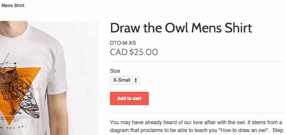
Task: Click the divider line below Add to cart
Action: tap(197, 113)
